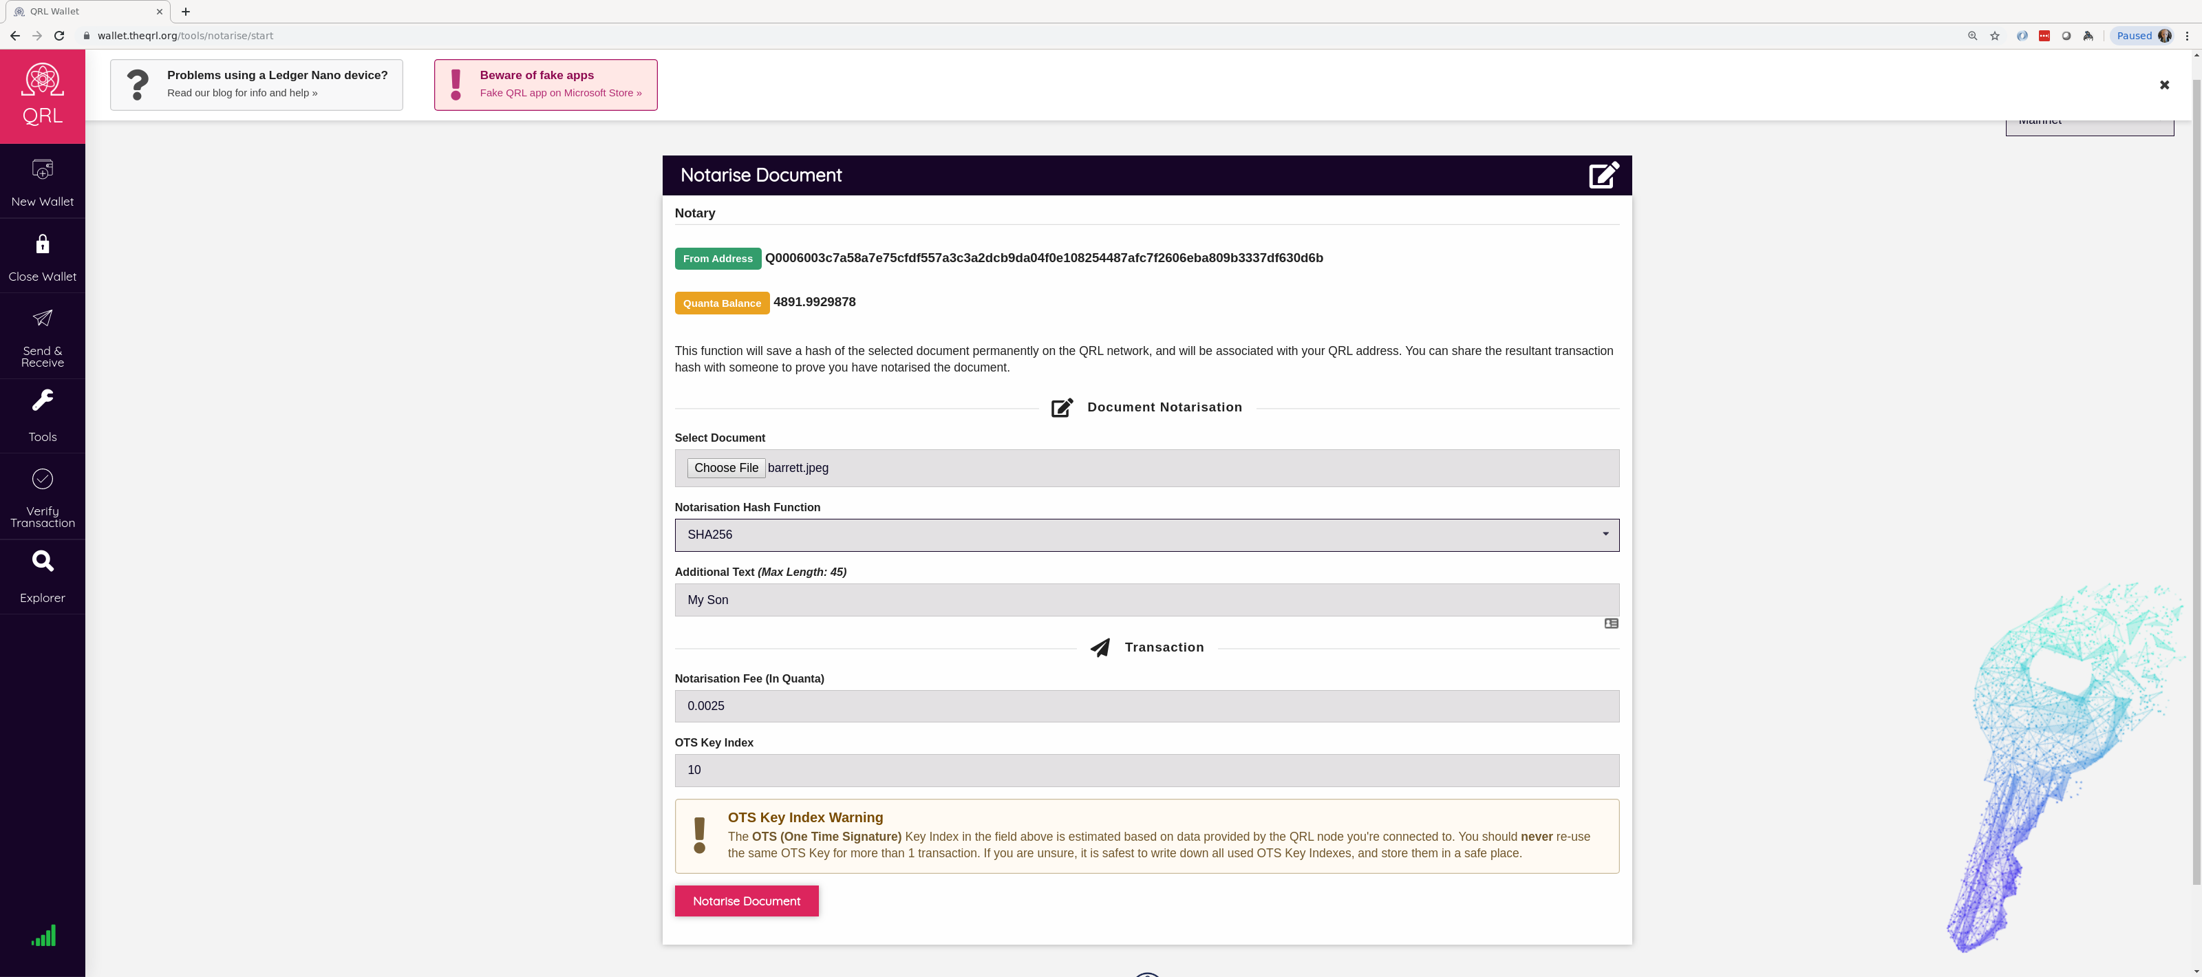Open 'Read our blog for info and help' link
The width and height of the screenshot is (2202, 977).
pos(242,93)
